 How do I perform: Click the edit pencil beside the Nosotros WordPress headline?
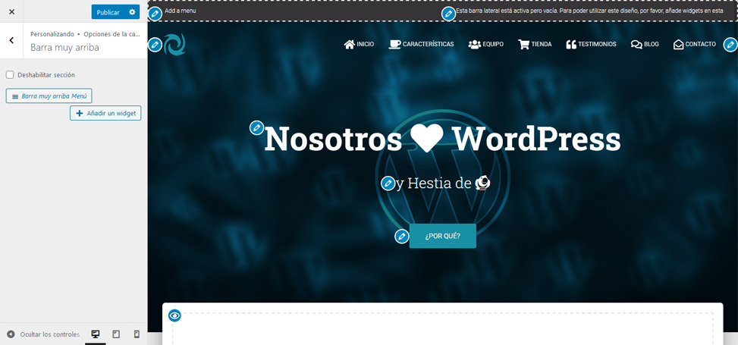(257, 127)
